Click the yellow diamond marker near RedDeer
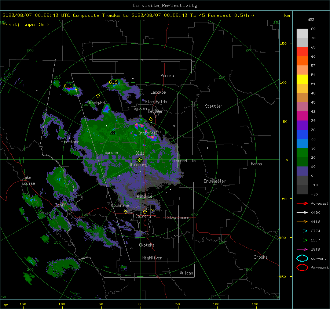 click(x=151, y=119)
